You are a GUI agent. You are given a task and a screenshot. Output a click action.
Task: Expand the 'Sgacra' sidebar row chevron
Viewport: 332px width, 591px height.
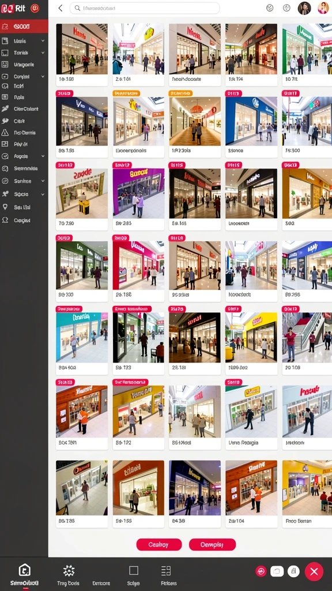pos(43,194)
